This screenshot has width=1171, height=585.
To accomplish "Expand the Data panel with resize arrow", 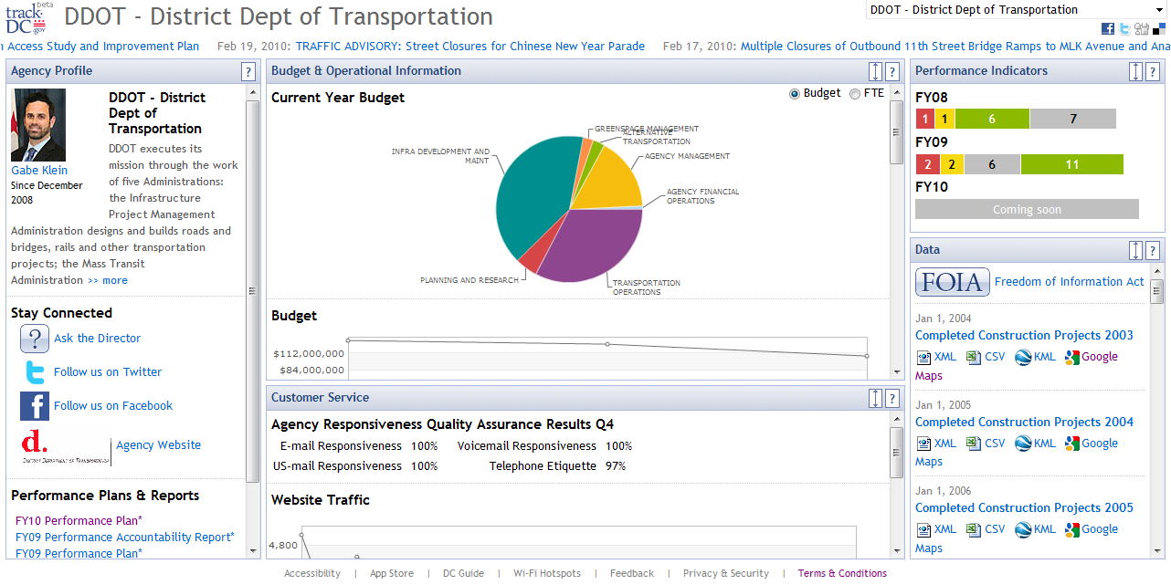I will coord(1135,250).
